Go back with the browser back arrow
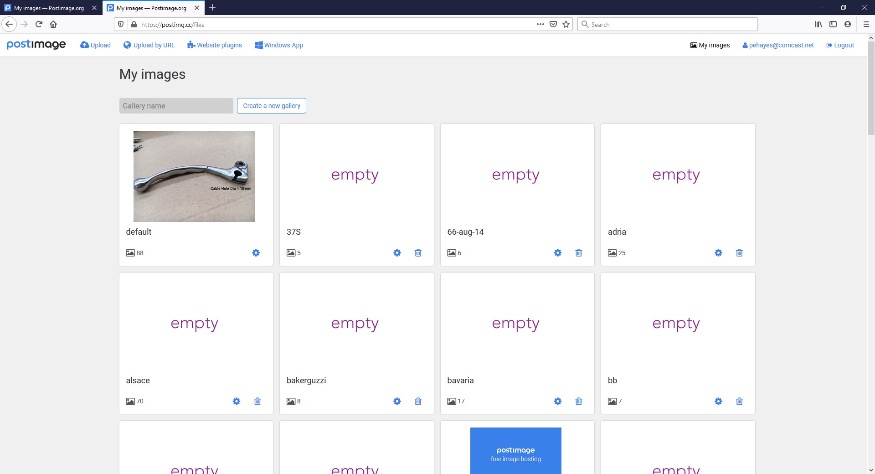This screenshot has height=474, width=875. click(x=9, y=24)
